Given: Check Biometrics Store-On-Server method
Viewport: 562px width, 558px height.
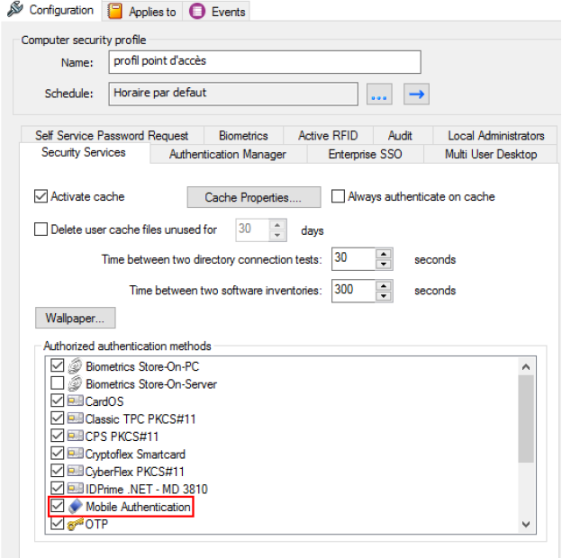Looking at the screenshot, I should click(x=58, y=383).
